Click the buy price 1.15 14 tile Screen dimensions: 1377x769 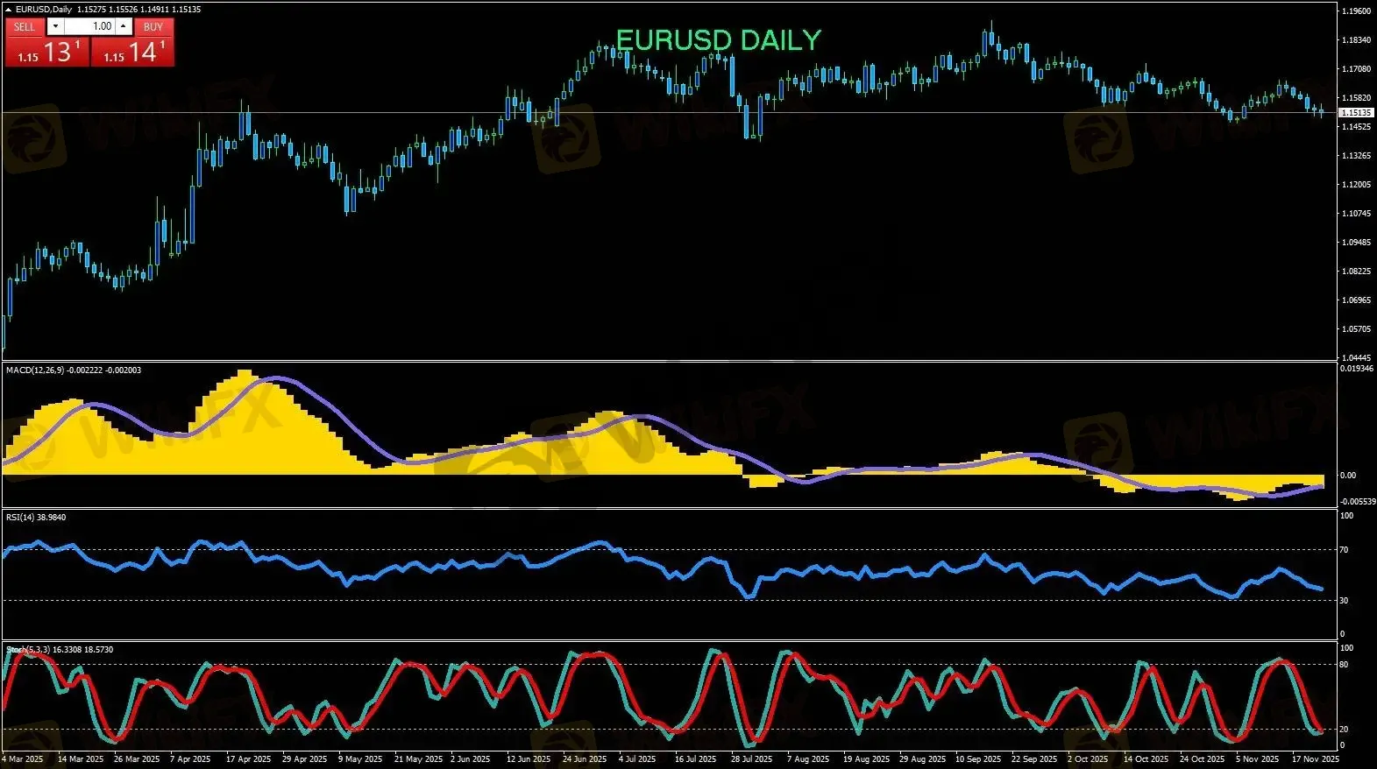(132, 52)
